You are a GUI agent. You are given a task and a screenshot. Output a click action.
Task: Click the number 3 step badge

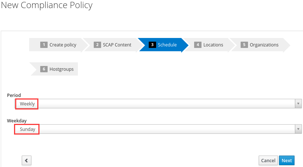coord(152,45)
